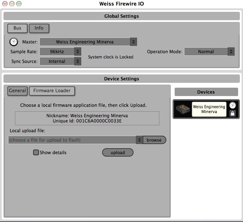The height and width of the screenshot is (222, 243).
Task: Click the upload button
Action: [x=118, y=153]
